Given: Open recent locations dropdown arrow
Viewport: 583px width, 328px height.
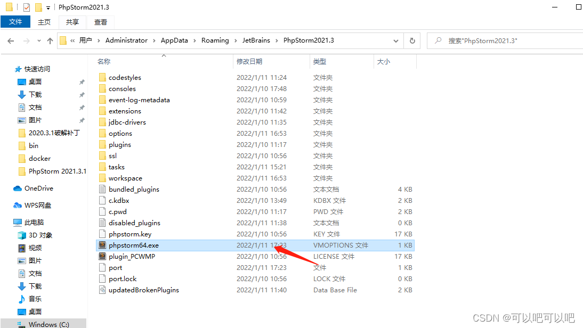Looking at the screenshot, I should pyautogui.click(x=39, y=41).
